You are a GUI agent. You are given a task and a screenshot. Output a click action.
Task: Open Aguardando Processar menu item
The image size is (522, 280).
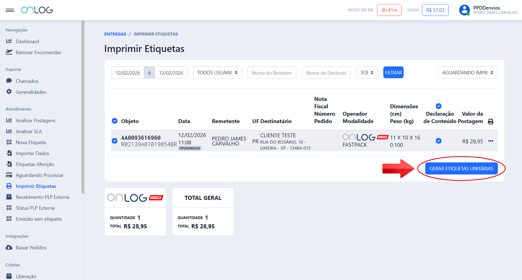[39, 175]
